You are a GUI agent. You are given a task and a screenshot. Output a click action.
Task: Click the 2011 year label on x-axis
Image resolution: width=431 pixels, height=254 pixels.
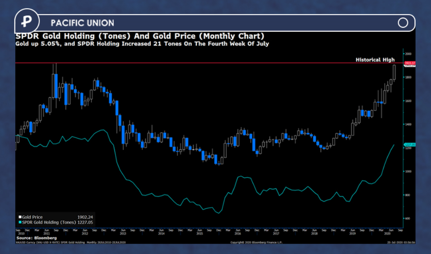47,234
